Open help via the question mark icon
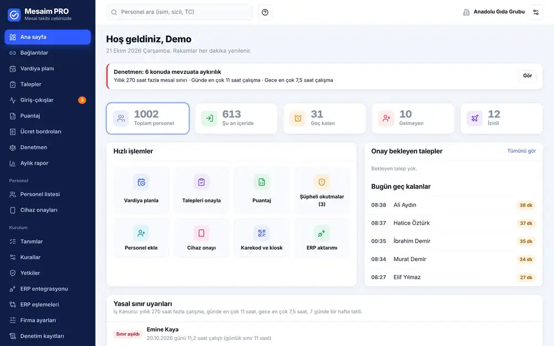The height and width of the screenshot is (346, 554). click(x=265, y=12)
